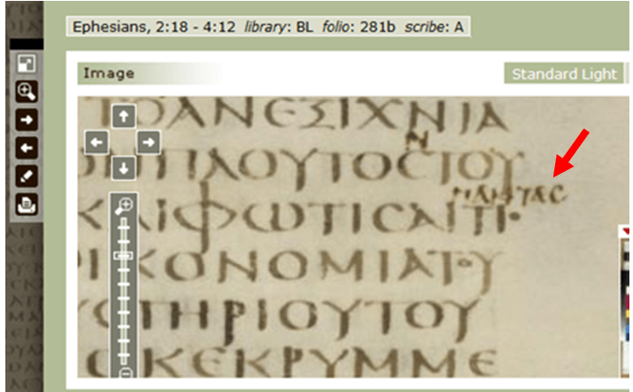Go to next folio with right arrow
The image size is (633, 392).
point(26,119)
